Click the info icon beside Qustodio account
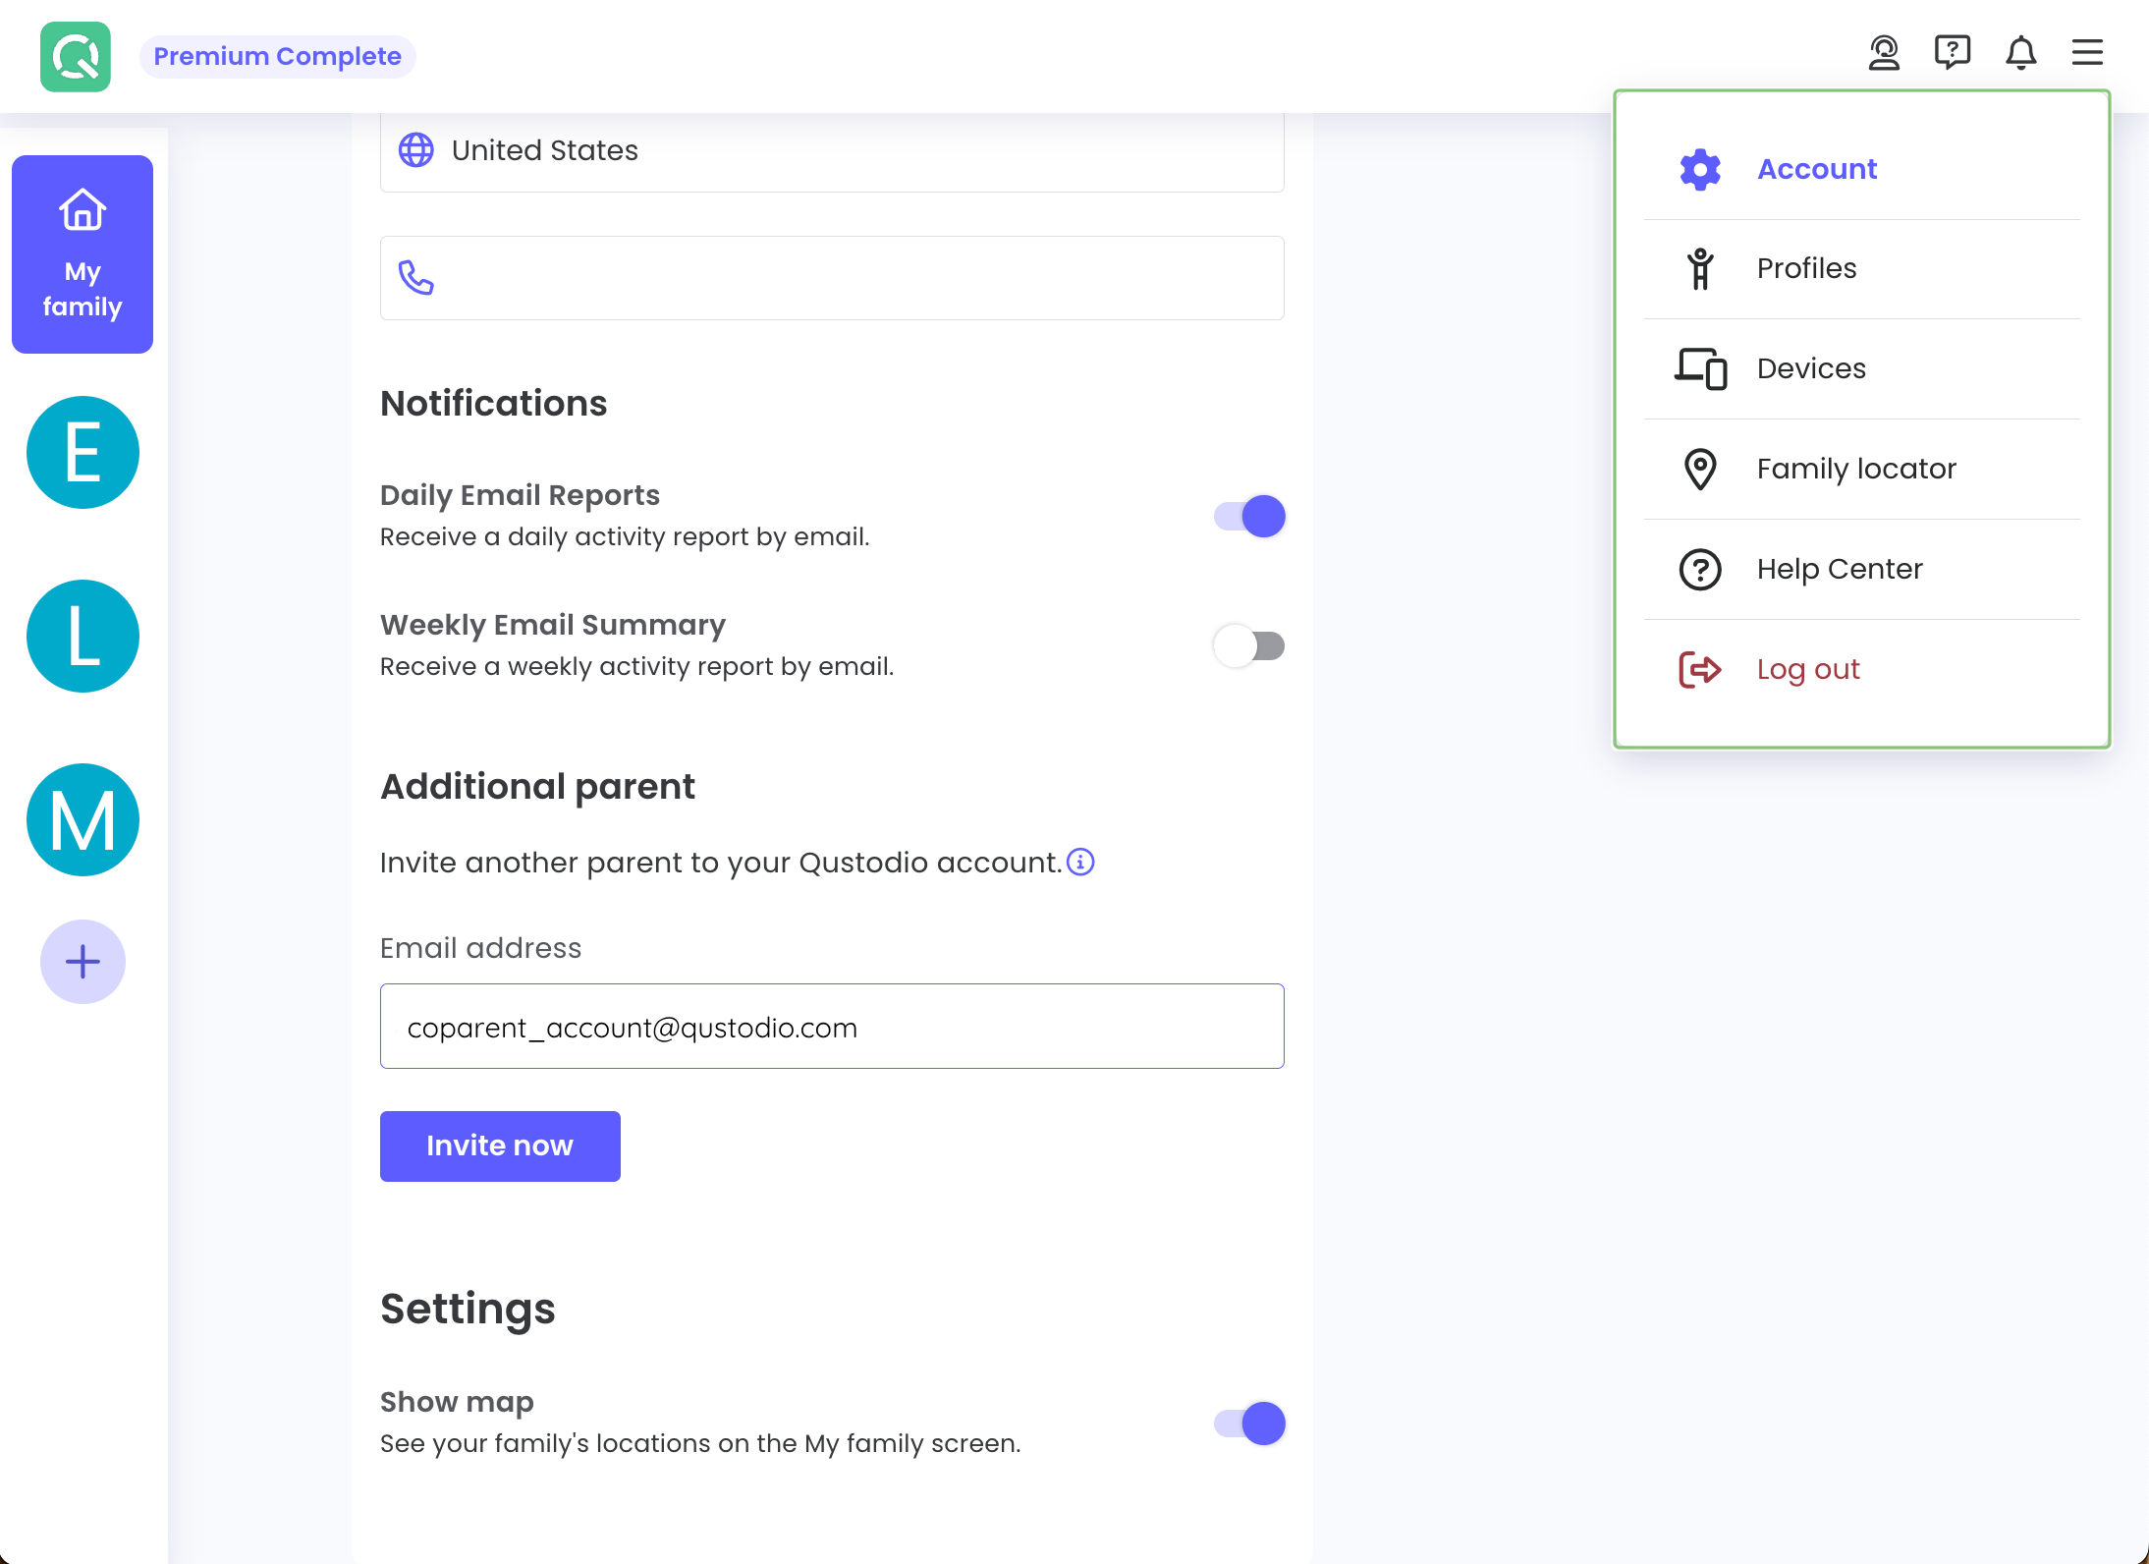 click(1080, 862)
